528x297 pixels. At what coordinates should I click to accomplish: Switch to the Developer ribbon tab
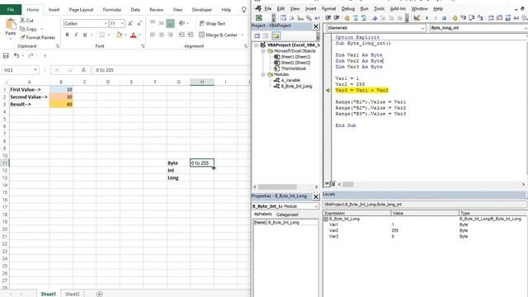pyautogui.click(x=201, y=10)
